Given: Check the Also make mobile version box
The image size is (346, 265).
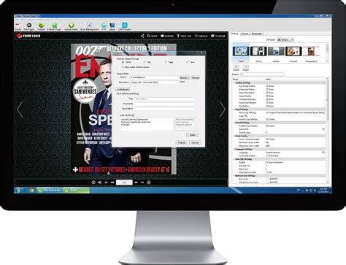Looking at the screenshot, I should point(123,67).
